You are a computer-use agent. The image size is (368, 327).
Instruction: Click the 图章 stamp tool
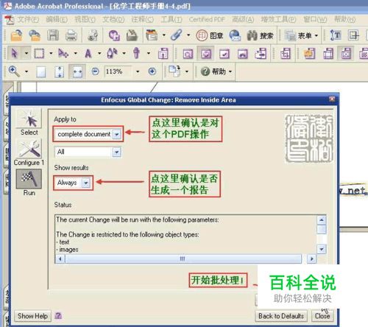[x=210, y=36]
